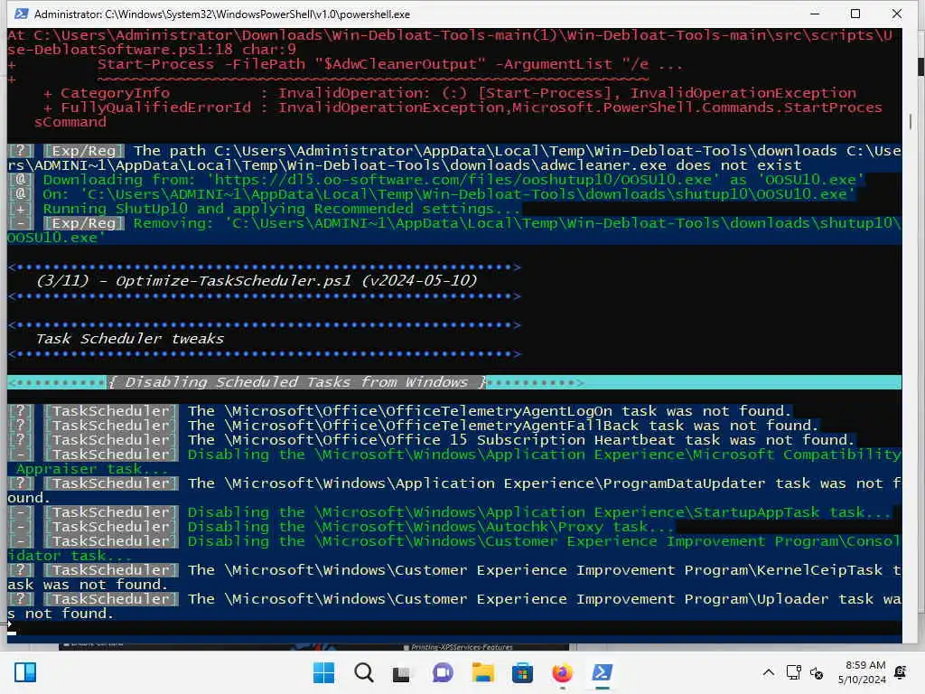This screenshot has height=694, width=925.
Task: Click '(3/11) - Optimize-TaskScheduler.ps1' heading text
Action: 257,280
